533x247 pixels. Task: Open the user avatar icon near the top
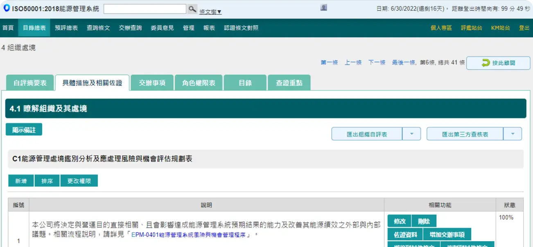tap(323, 7)
